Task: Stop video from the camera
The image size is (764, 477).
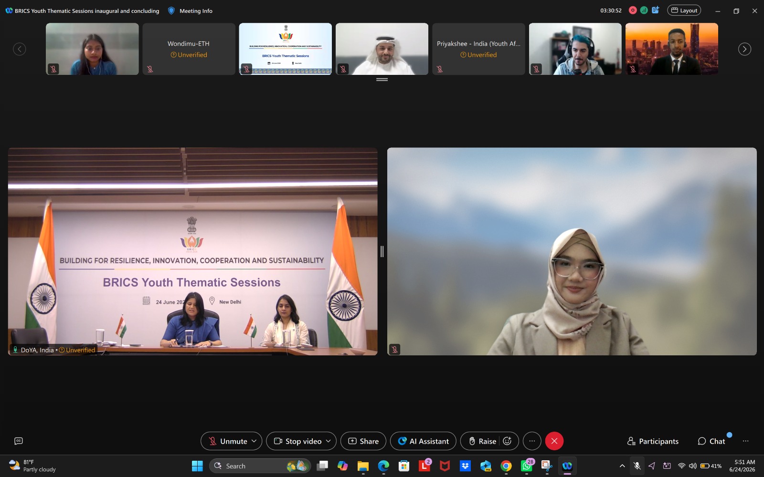Action: [298, 441]
